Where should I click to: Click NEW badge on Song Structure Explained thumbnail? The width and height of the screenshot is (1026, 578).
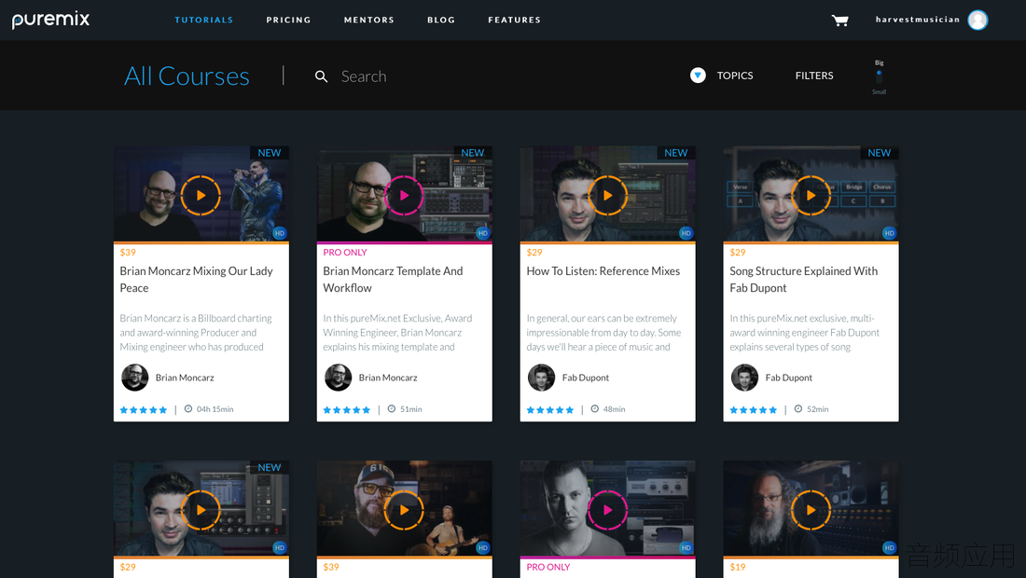coord(879,152)
